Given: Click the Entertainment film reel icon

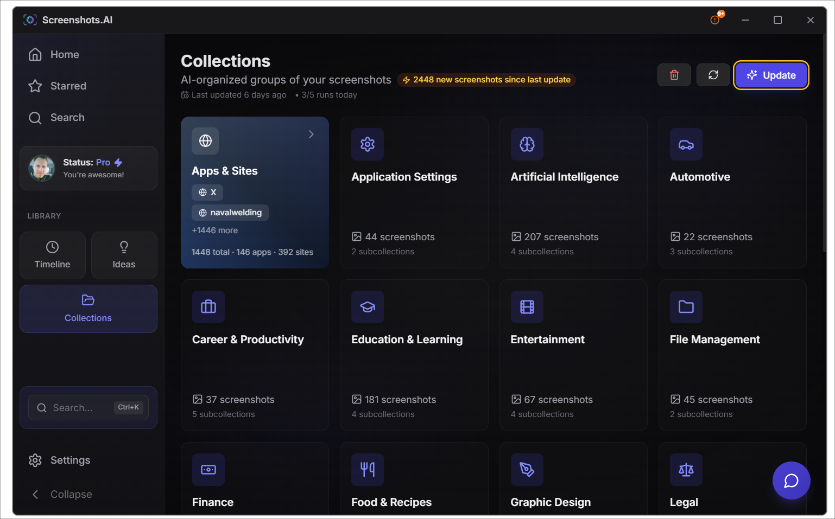Looking at the screenshot, I should (527, 307).
